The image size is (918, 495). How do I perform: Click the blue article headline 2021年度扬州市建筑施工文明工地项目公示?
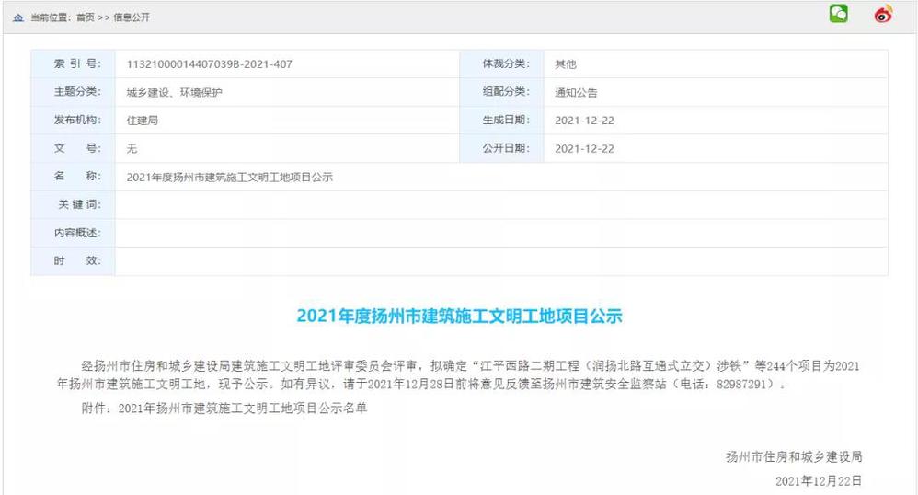pyautogui.click(x=459, y=317)
